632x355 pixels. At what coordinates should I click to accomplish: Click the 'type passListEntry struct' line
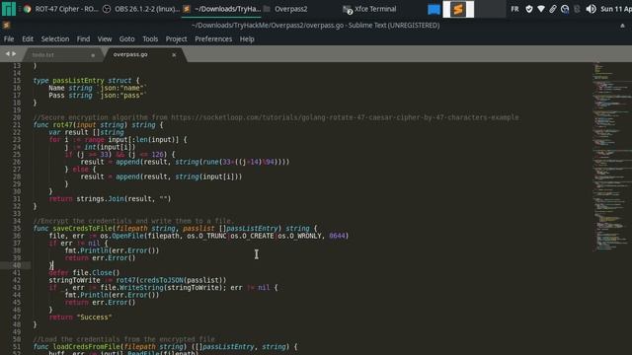[x=86, y=81]
